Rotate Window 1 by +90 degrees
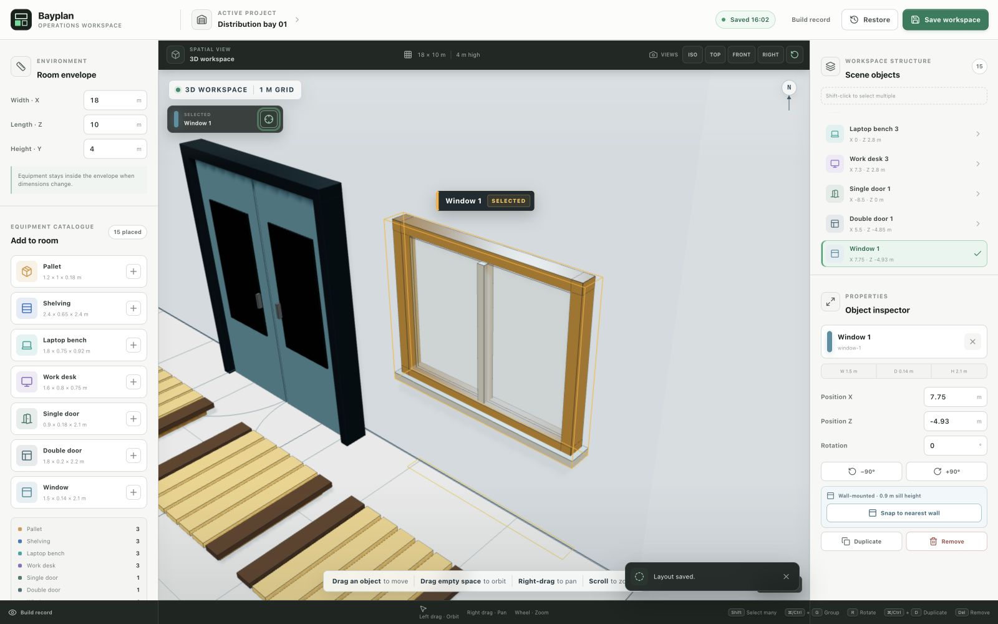Viewport: 998px width, 624px height. [946, 472]
